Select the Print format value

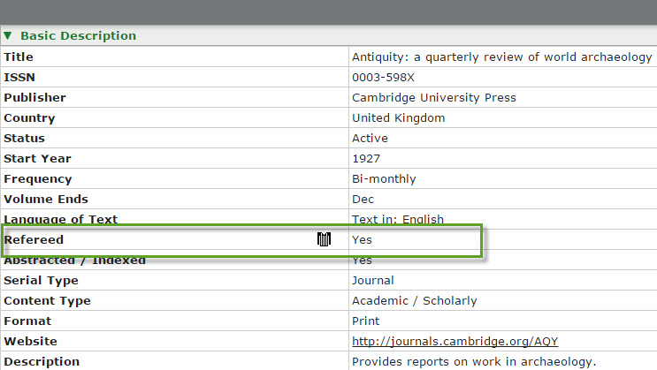point(365,321)
